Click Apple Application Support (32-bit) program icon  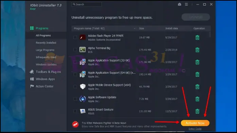83,62
